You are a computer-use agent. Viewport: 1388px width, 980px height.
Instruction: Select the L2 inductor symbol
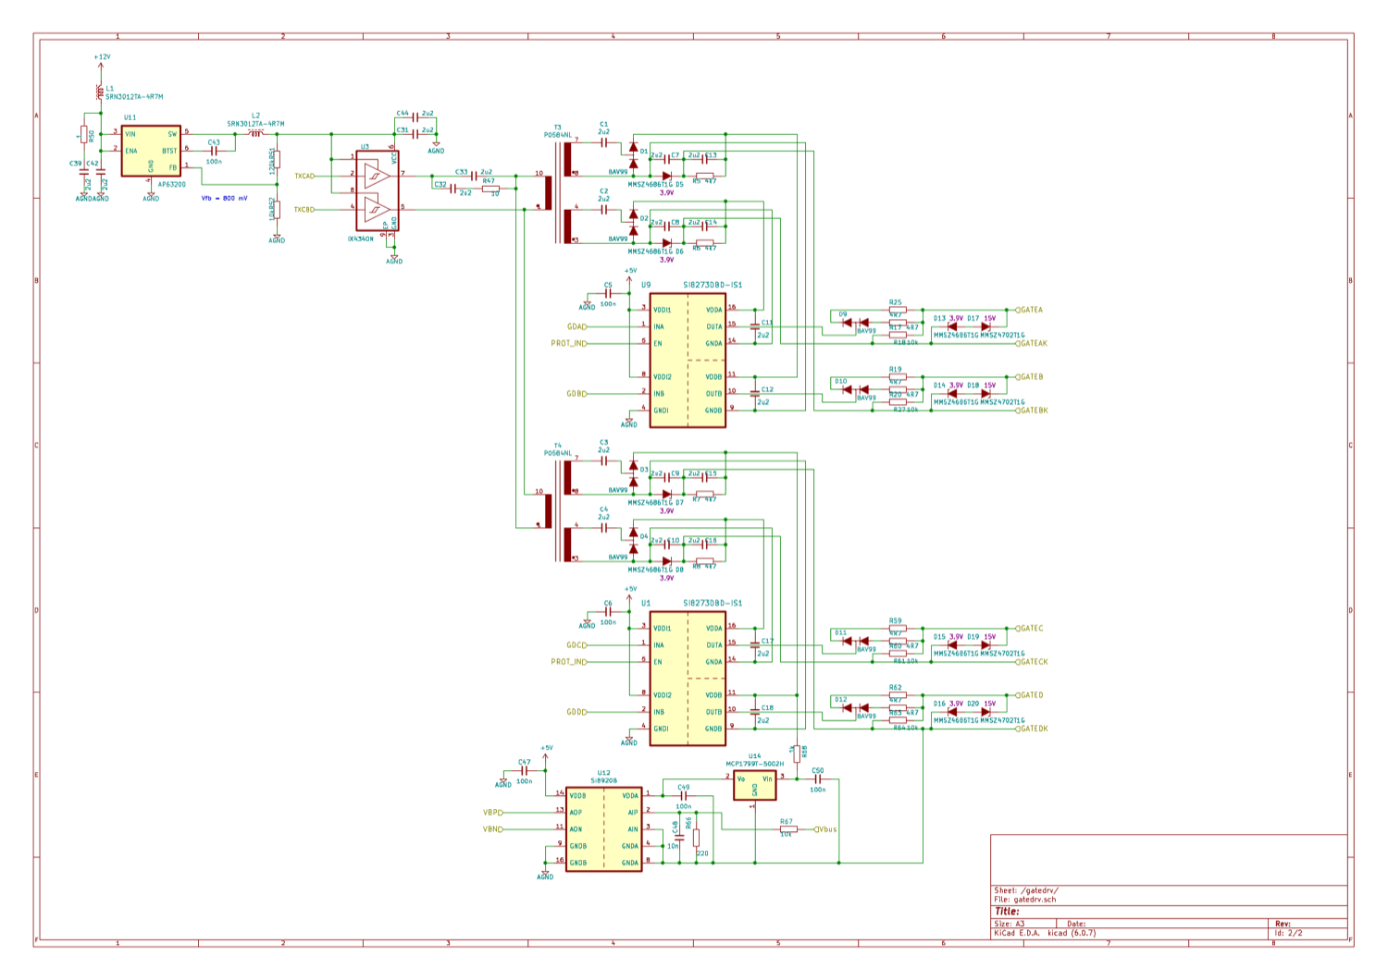(x=256, y=133)
